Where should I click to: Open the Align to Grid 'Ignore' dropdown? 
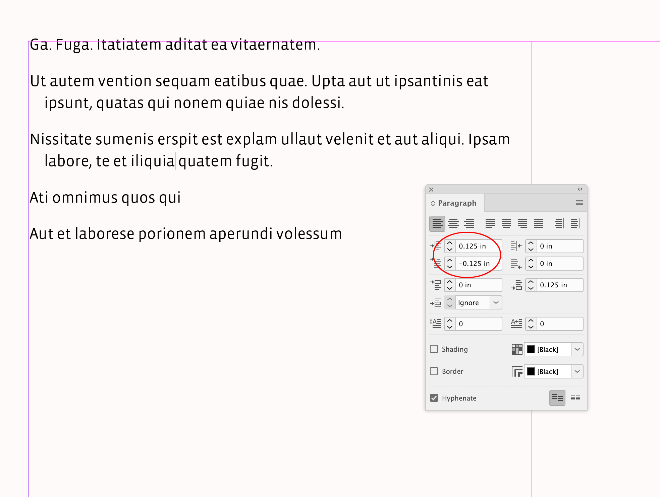coord(496,302)
